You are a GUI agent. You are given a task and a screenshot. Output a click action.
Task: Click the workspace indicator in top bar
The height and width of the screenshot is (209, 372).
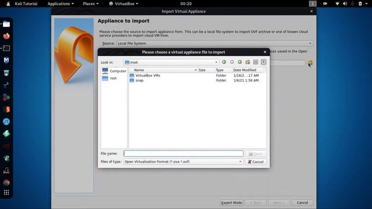click(313, 3)
